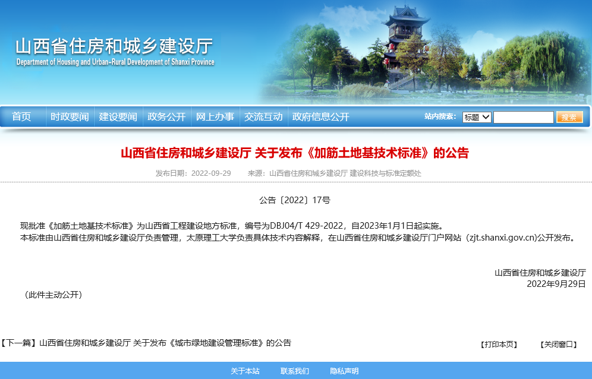This screenshot has width=592, height=379.
Task: Click the 山西省住房和城乡建设厅 header logo
Action: 114,46
